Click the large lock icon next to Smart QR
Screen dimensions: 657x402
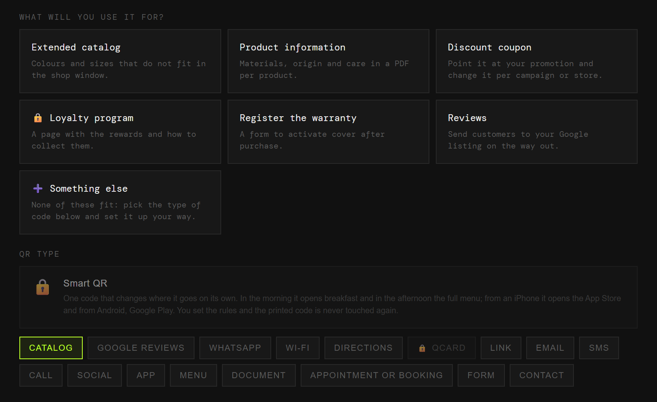click(43, 287)
